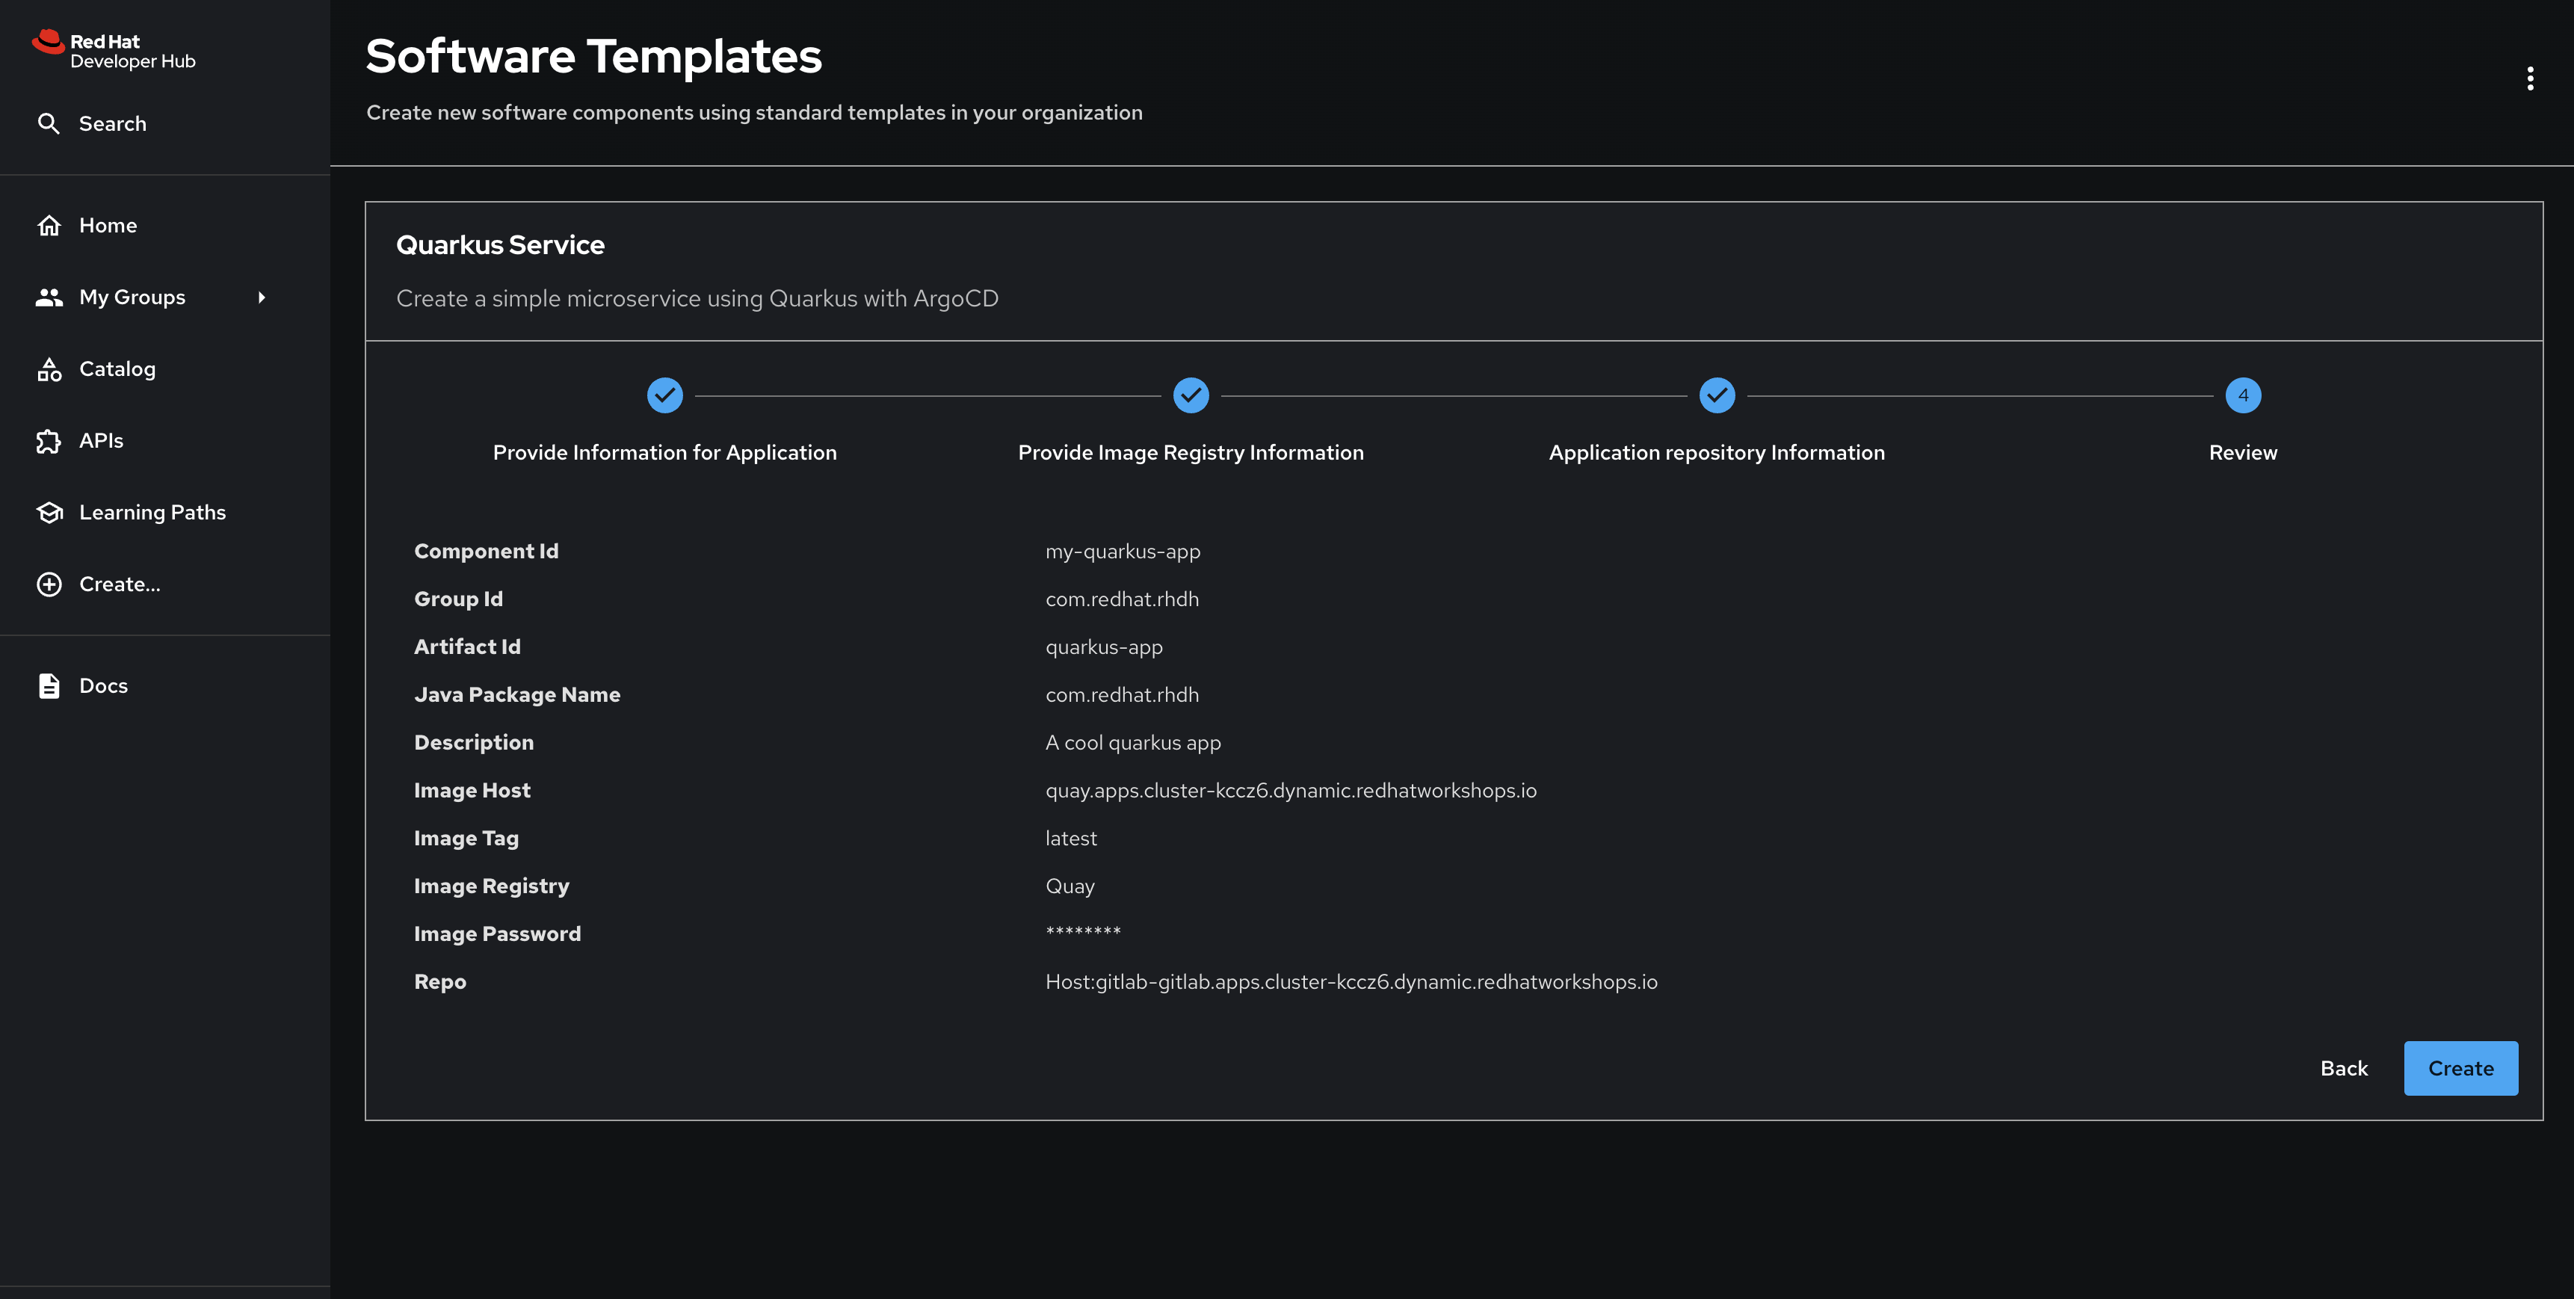2574x1299 pixels.
Task: Click the Create plus-circle icon
Action: 49,584
